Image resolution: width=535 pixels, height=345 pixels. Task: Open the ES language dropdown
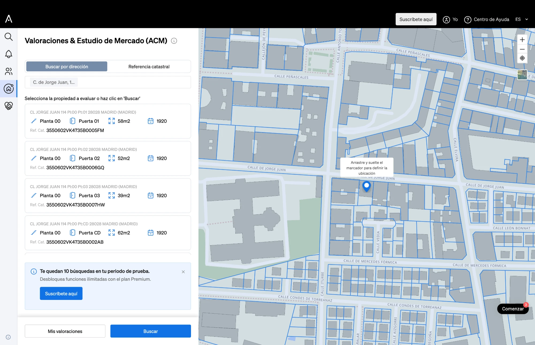(522, 19)
